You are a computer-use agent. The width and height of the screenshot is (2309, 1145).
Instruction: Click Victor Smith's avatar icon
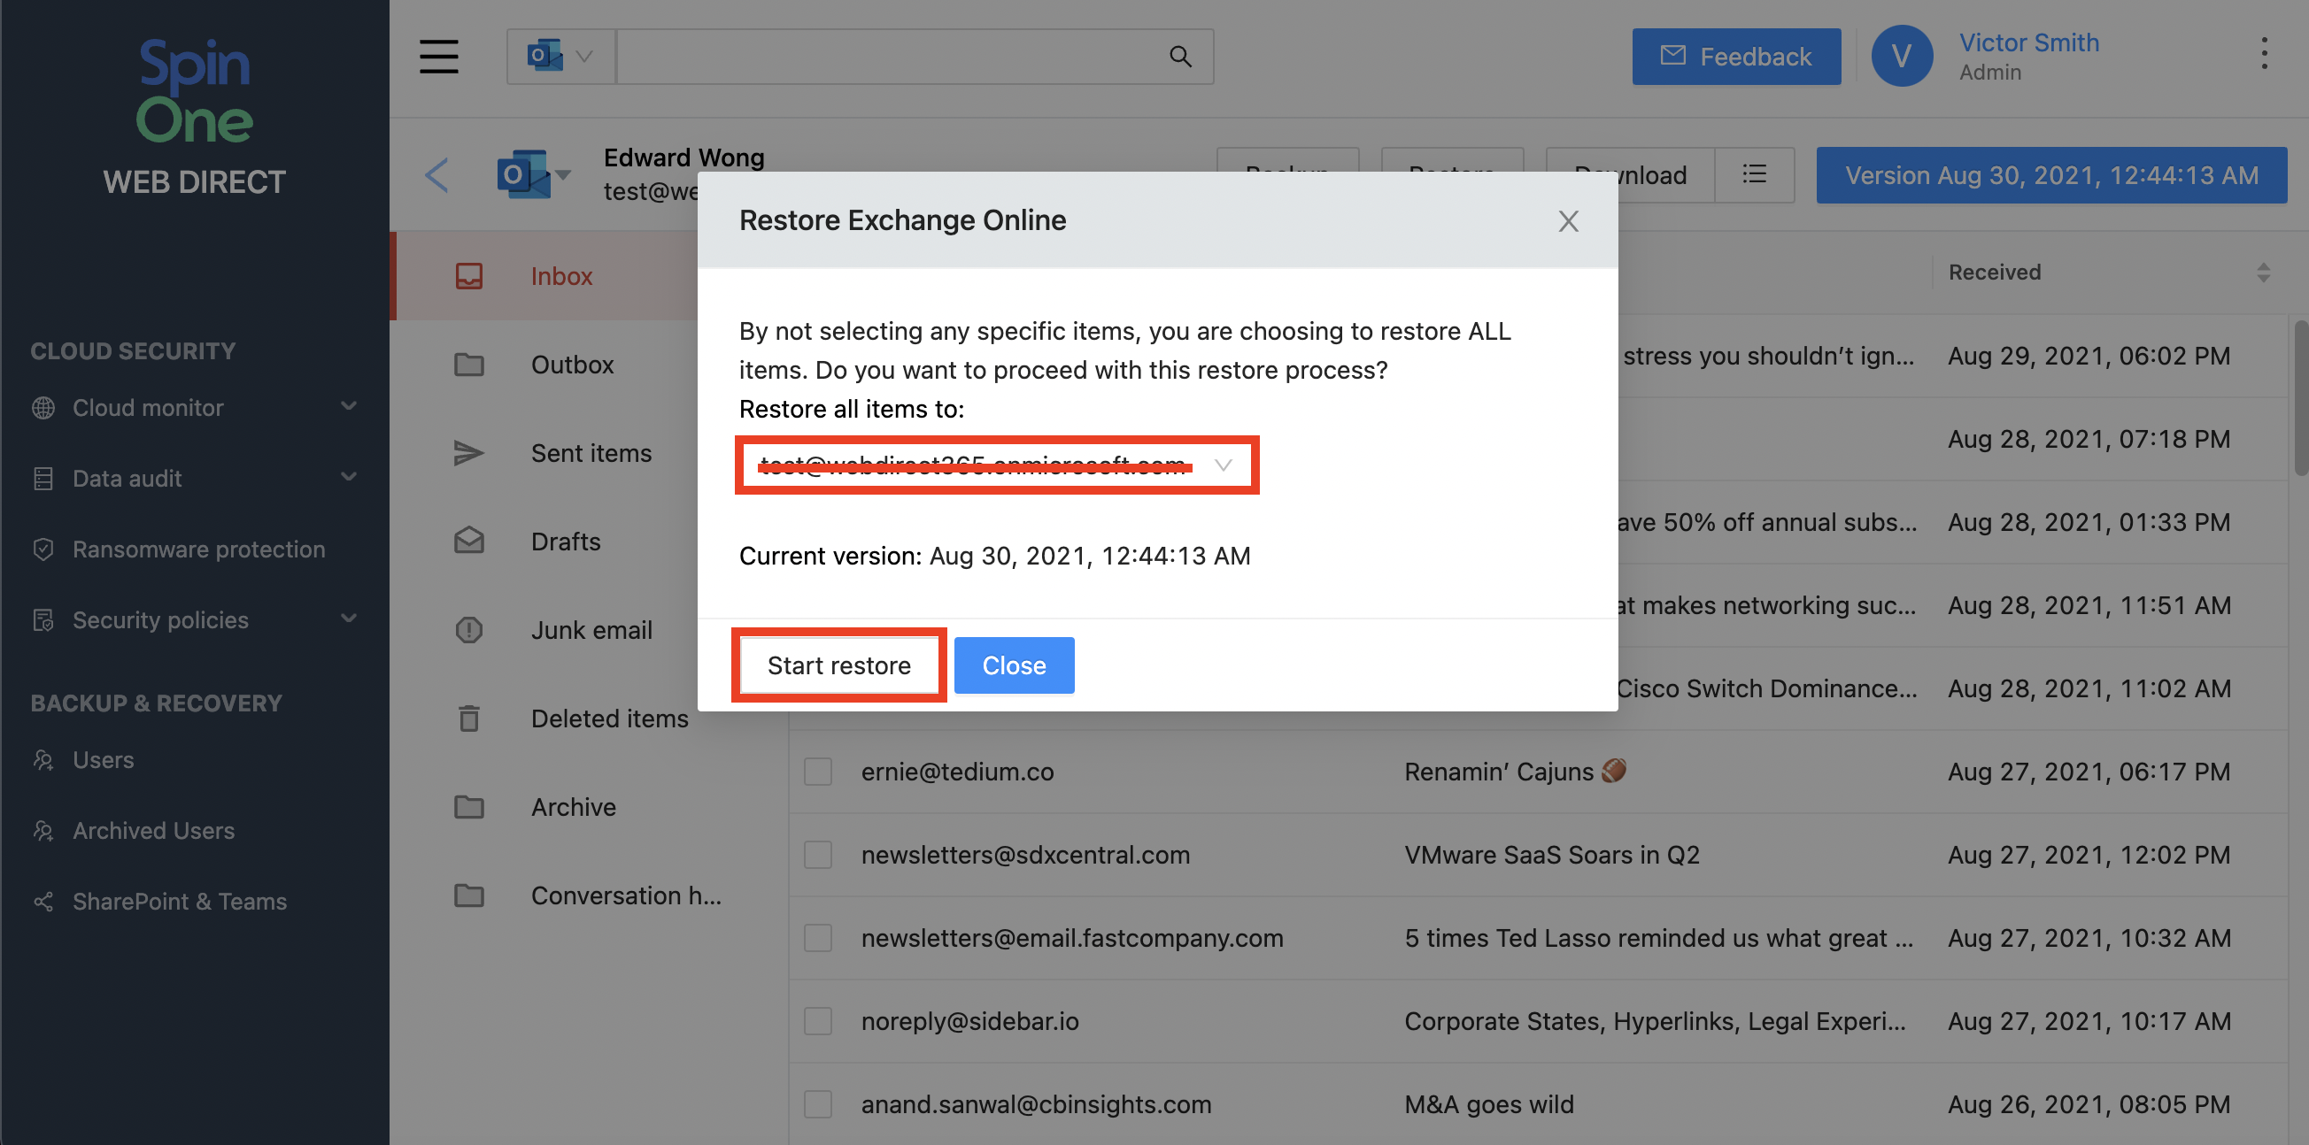(1900, 57)
